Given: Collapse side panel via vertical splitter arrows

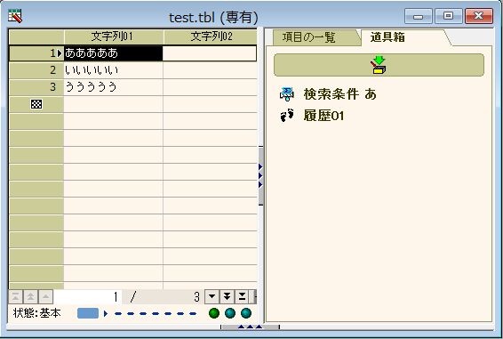Looking at the screenshot, I should [x=260, y=176].
